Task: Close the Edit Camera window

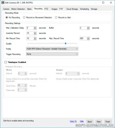Action: pos(111,2)
